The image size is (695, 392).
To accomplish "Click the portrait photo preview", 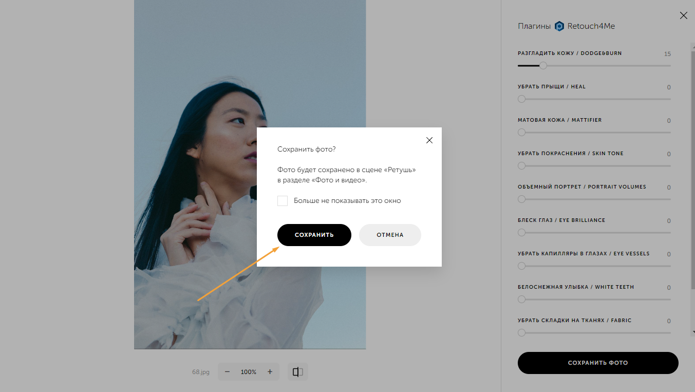I will (250, 175).
